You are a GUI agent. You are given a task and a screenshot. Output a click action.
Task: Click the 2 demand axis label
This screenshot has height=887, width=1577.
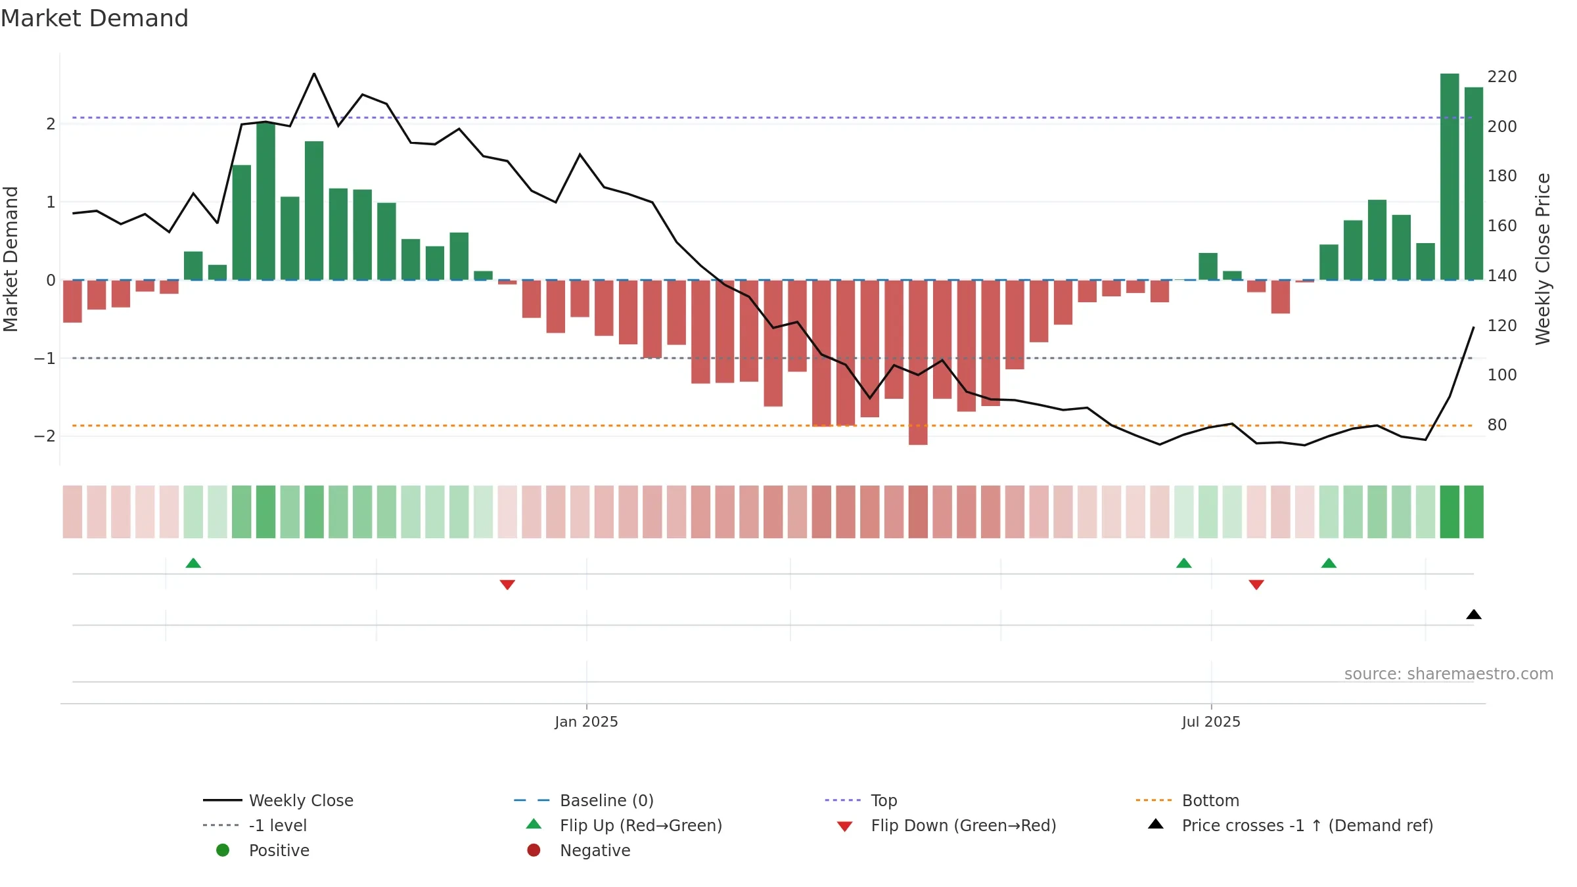click(51, 124)
